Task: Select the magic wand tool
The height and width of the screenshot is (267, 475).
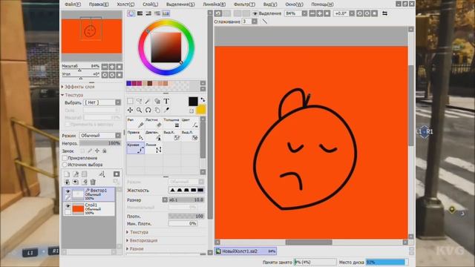Action: [x=148, y=101]
